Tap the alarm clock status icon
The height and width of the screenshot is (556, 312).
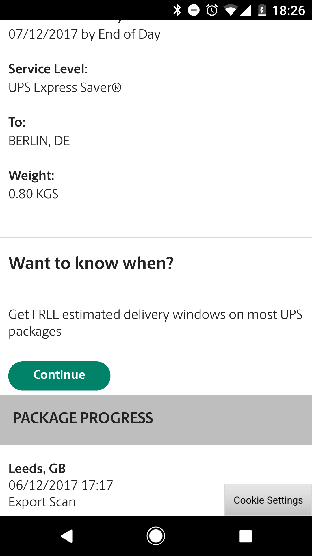click(212, 10)
